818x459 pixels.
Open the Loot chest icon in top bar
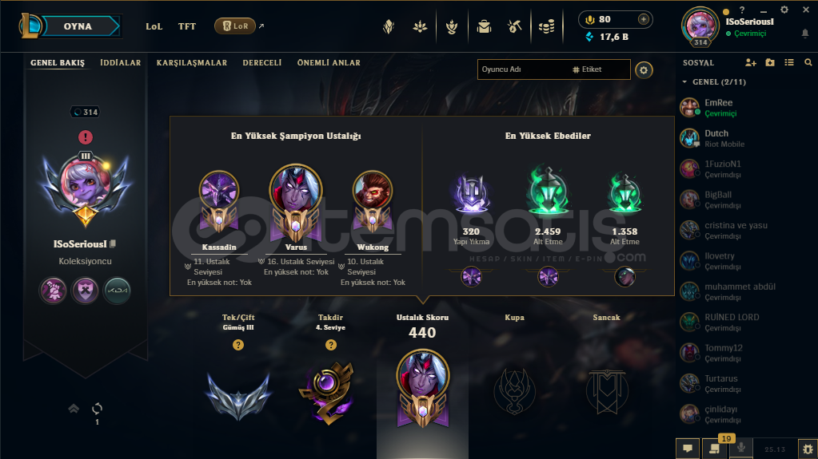[x=514, y=26]
